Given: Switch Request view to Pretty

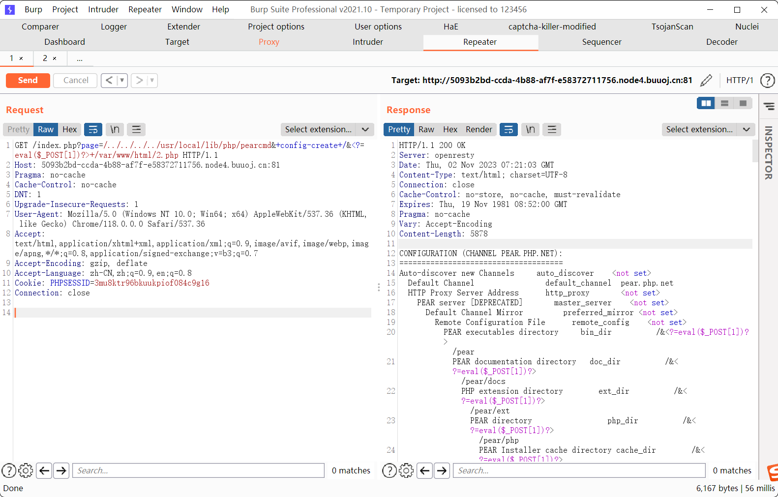Looking at the screenshot, I should [x=19, y=129].
